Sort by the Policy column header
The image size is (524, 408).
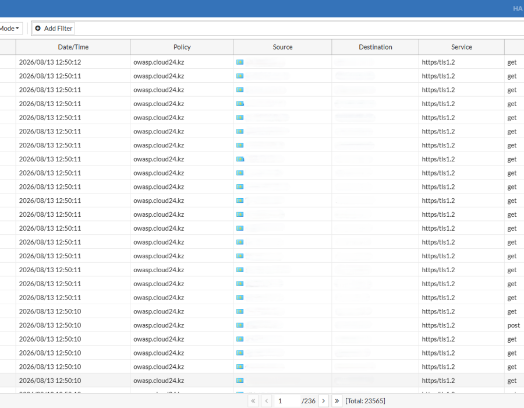pyautogui.click(x=182, y=47)
